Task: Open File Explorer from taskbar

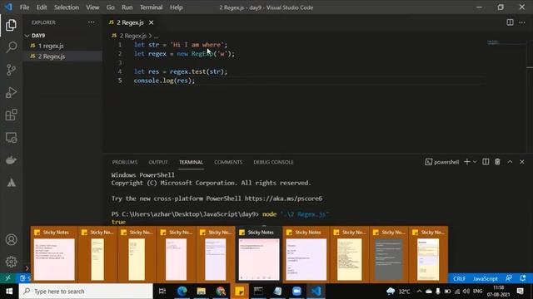Action: click(x=202, y=292)
